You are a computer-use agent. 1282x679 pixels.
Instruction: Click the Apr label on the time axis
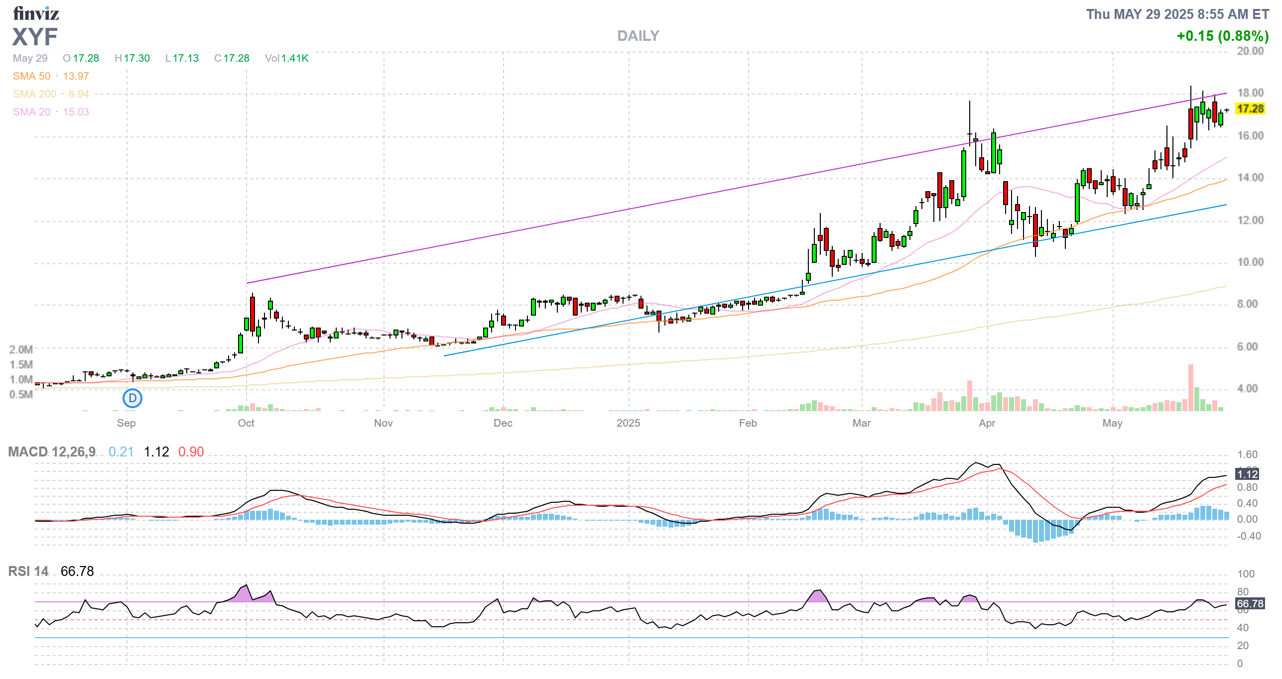pos(987,423)
